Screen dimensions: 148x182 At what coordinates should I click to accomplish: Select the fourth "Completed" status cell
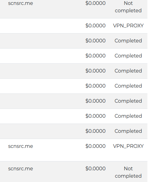[128, 86]
